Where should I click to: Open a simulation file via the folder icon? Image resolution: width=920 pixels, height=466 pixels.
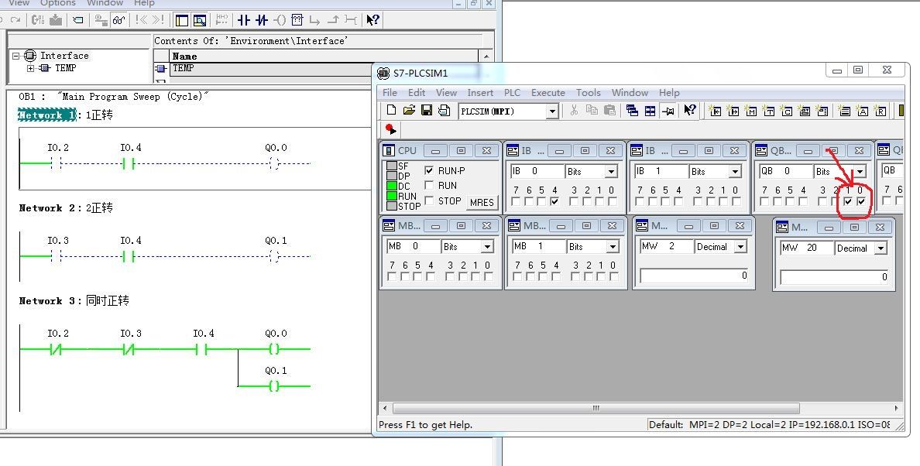[x=409, y=110]
